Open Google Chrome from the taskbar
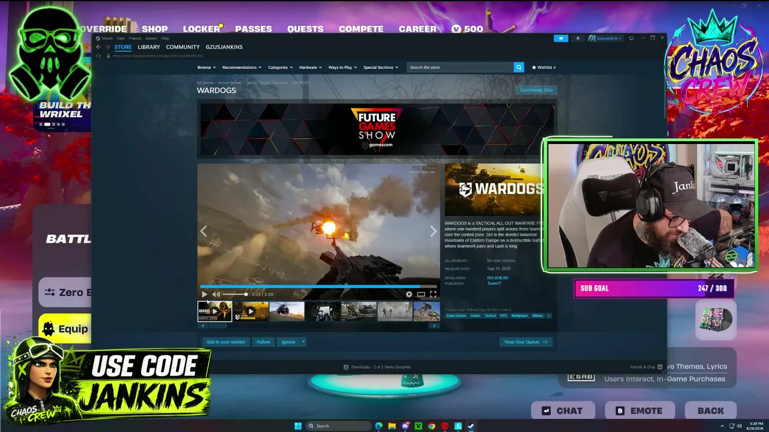 [x=431, y=426]
